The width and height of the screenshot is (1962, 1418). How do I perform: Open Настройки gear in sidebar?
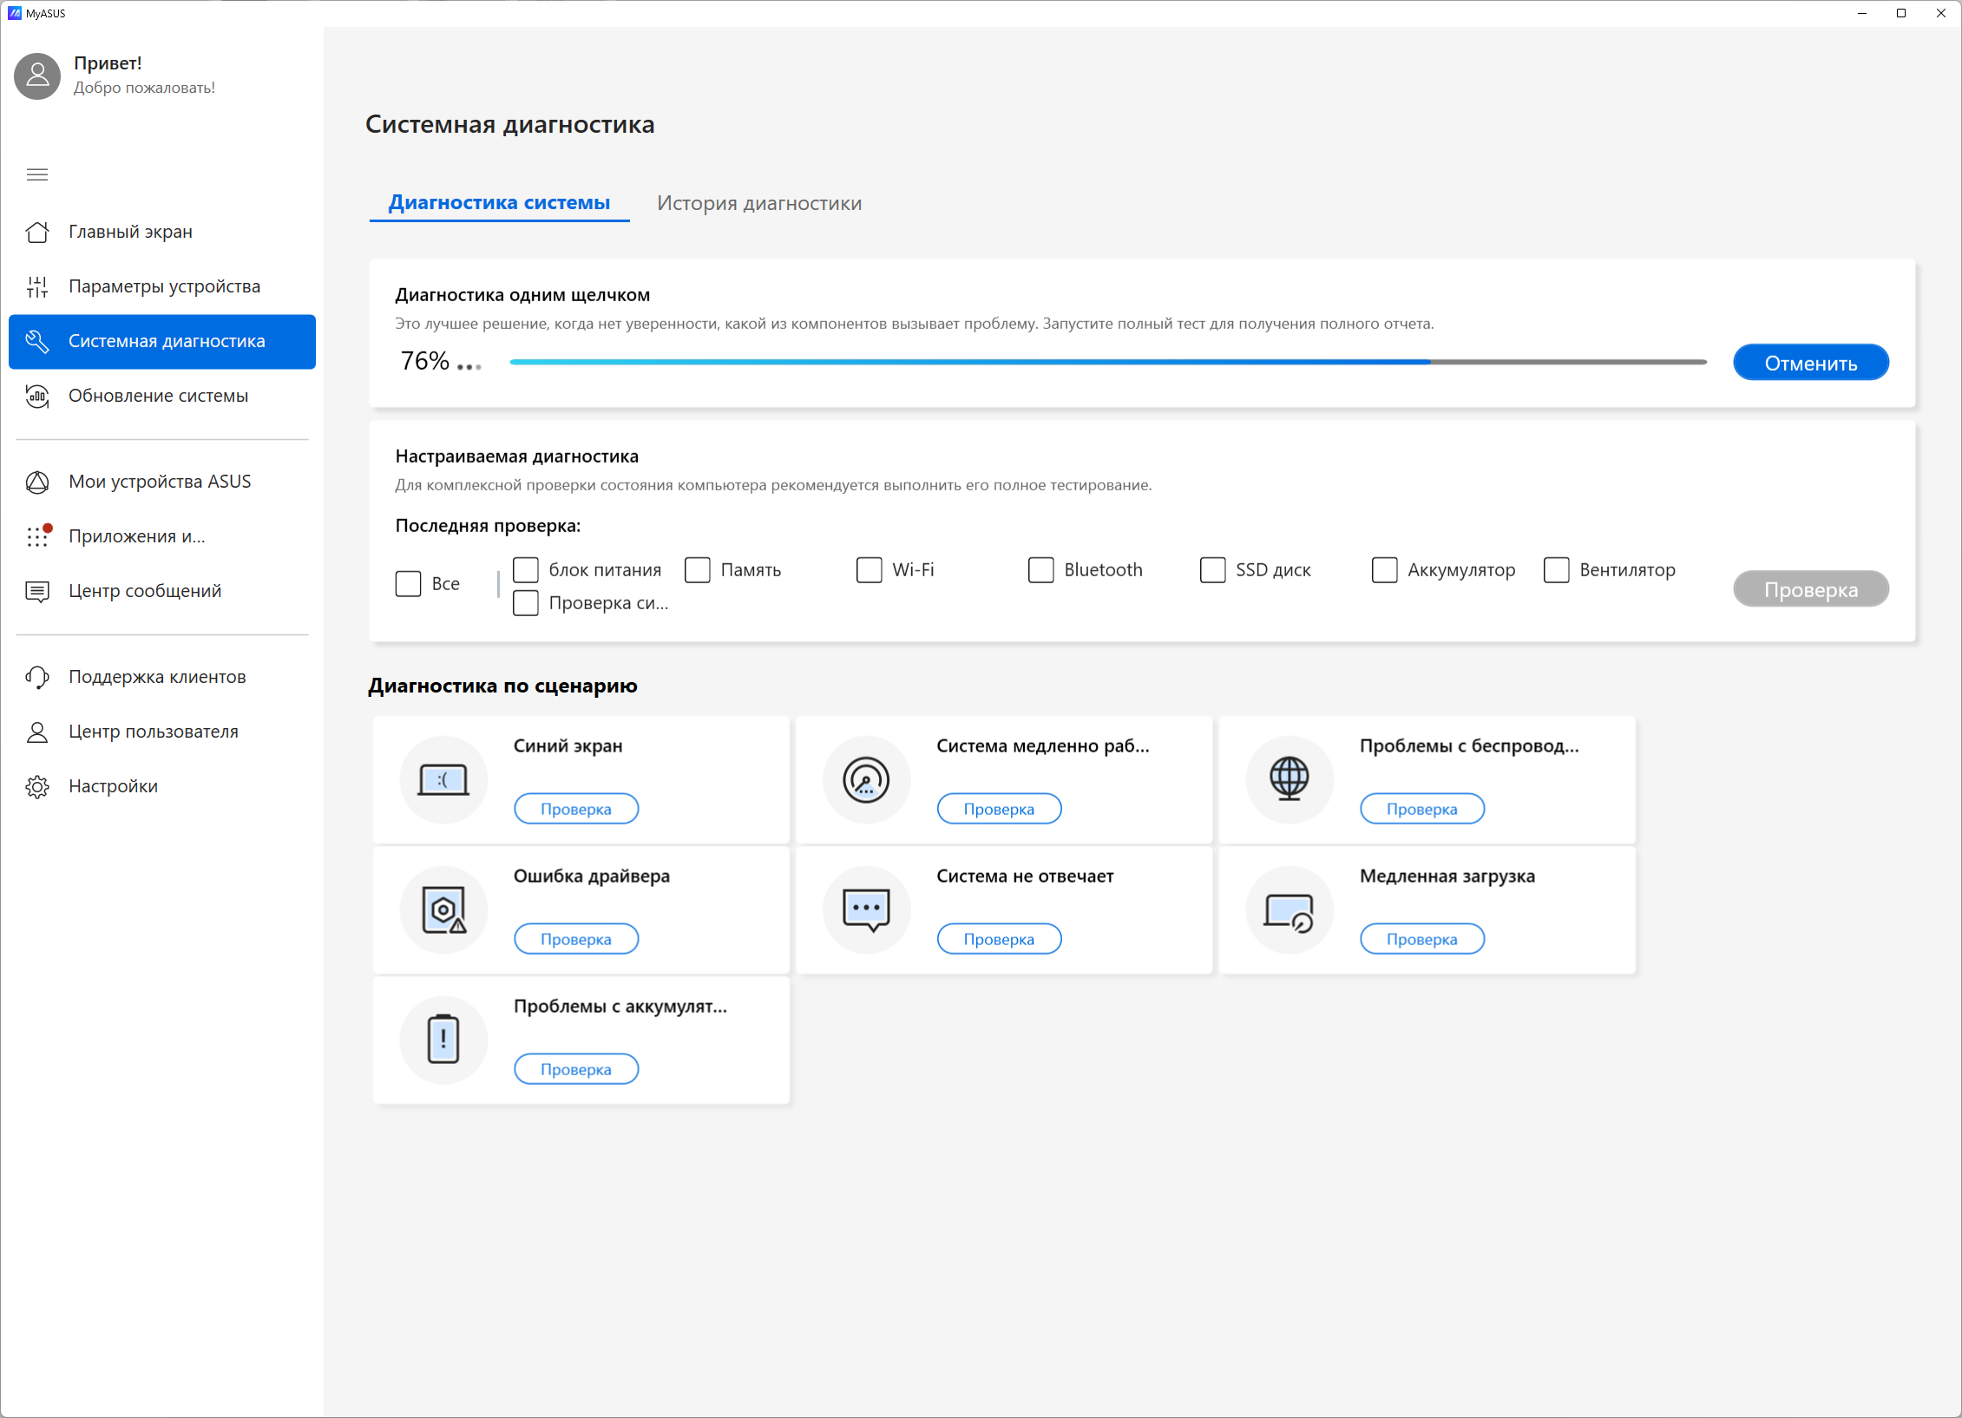[113, 786]
